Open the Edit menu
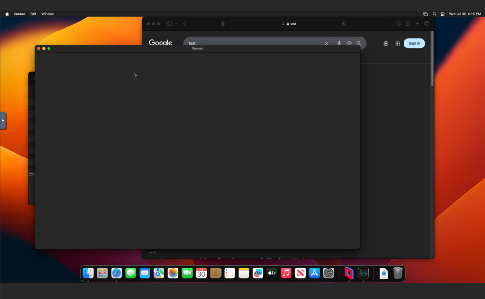The height and width of the screenshot is (299, 485). (x=33, y=14)
